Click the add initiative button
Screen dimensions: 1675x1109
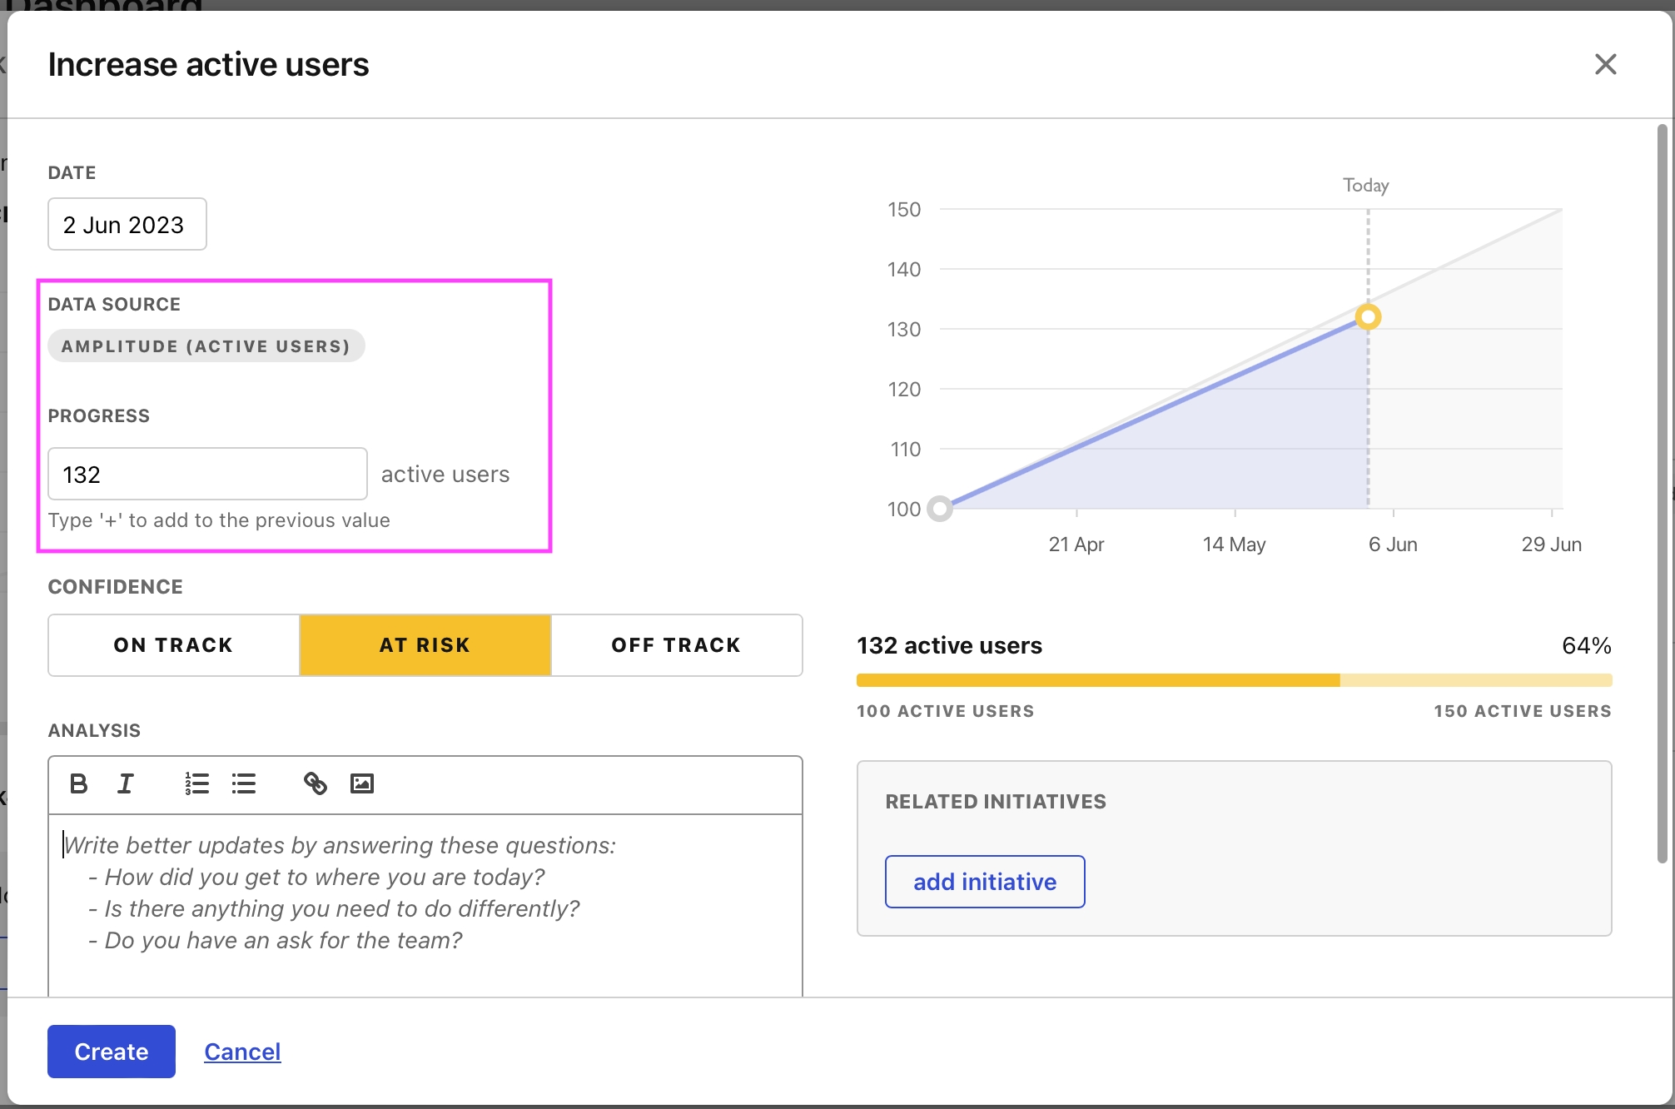[x=984, y=882]
